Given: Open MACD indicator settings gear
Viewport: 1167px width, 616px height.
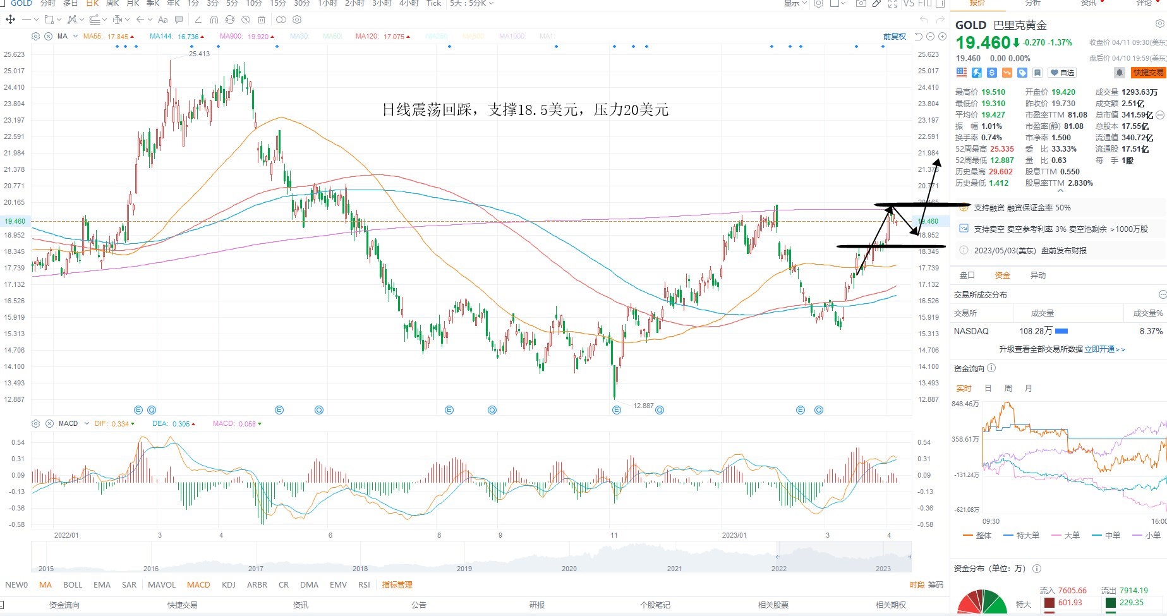Looking at the screenshot, I should coord(35,423).
